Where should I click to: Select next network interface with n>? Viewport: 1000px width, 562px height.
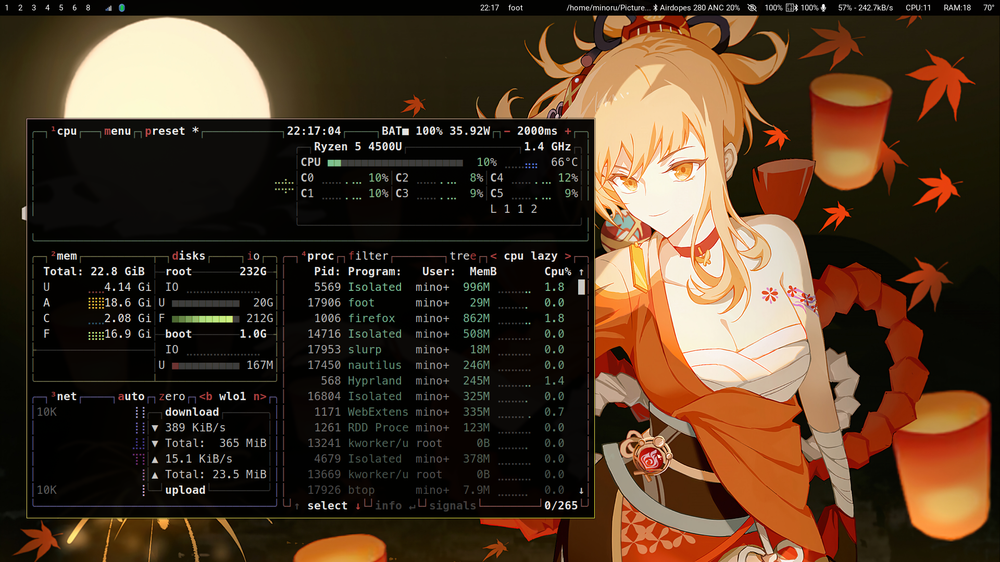pyautogui.click(x=260, y=397)
